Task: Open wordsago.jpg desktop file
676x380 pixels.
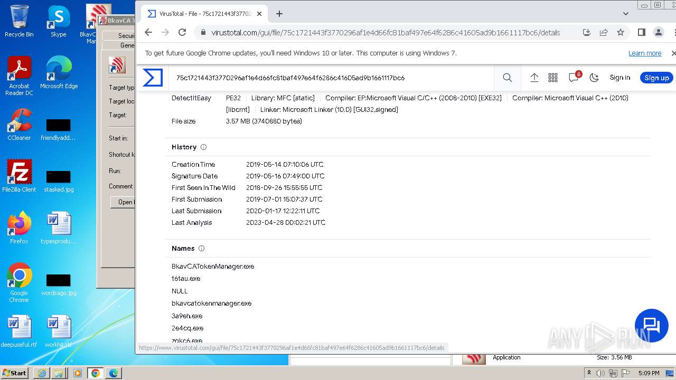Action: [x=59, y=285]
